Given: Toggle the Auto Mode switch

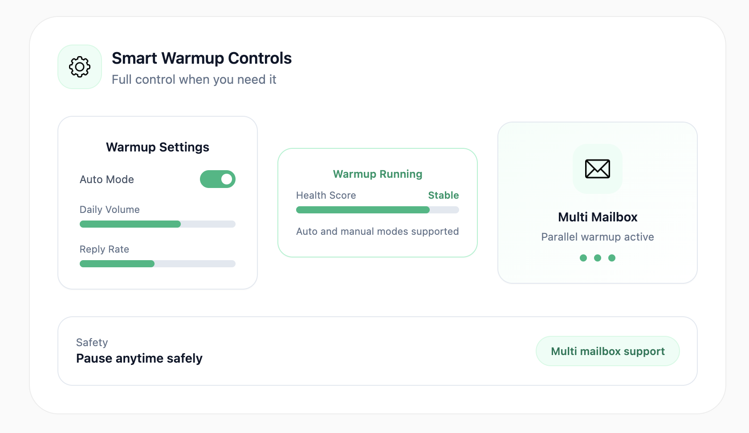Looking at the screenshot, I should (x=217, y=179).
